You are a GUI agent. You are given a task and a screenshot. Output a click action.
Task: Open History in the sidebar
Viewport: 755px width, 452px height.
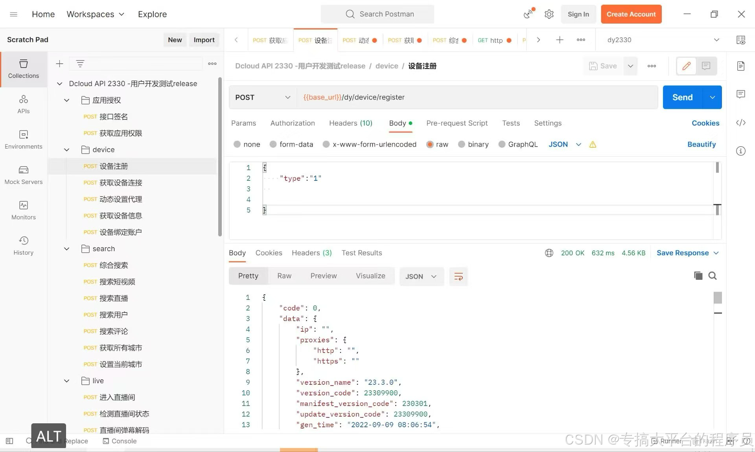(x=24, y=246)
